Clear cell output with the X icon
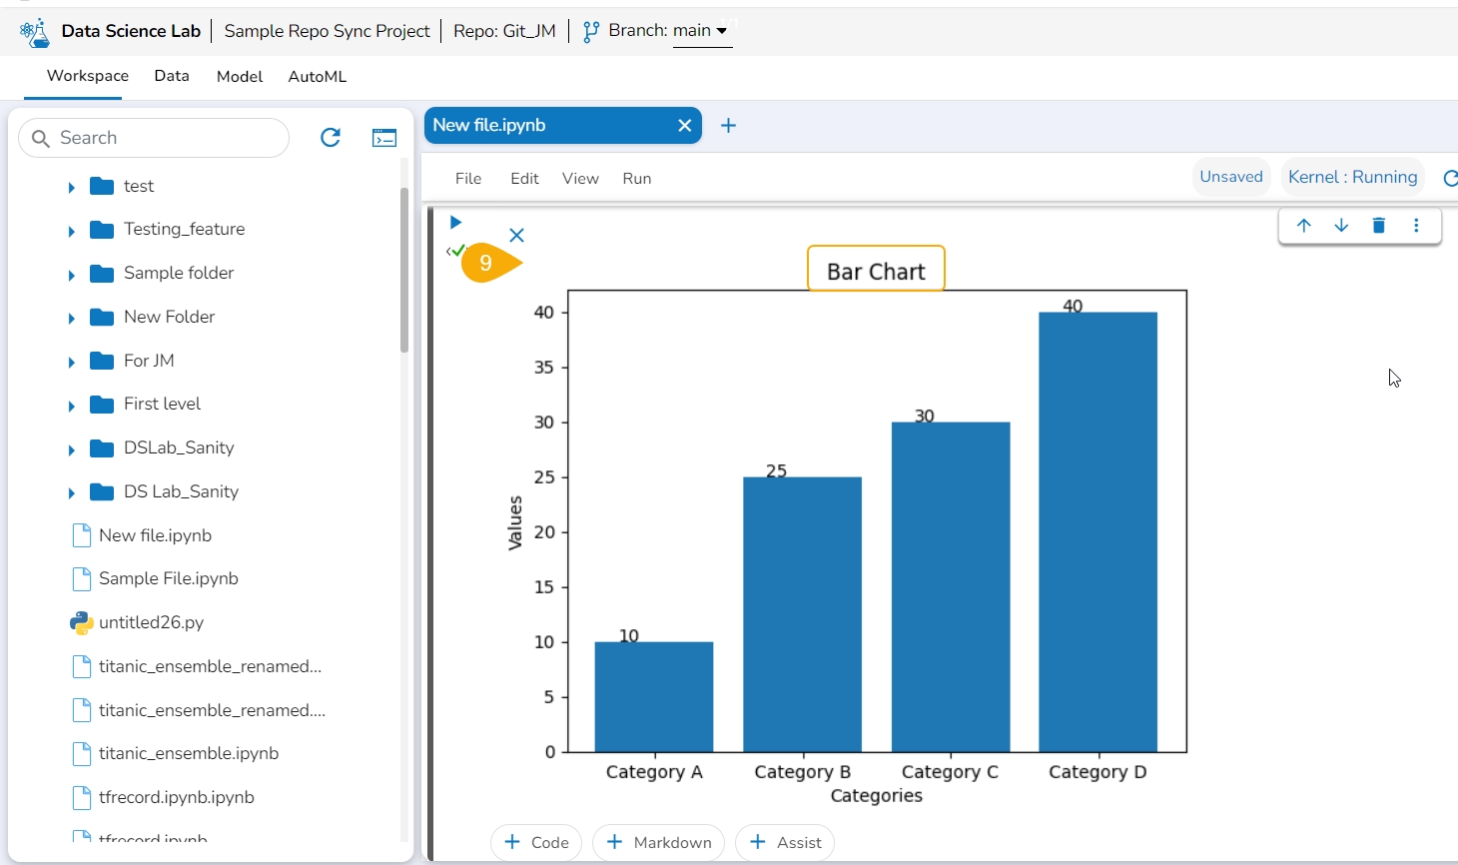Screen dimensions: 1458x865 [516, 236]
